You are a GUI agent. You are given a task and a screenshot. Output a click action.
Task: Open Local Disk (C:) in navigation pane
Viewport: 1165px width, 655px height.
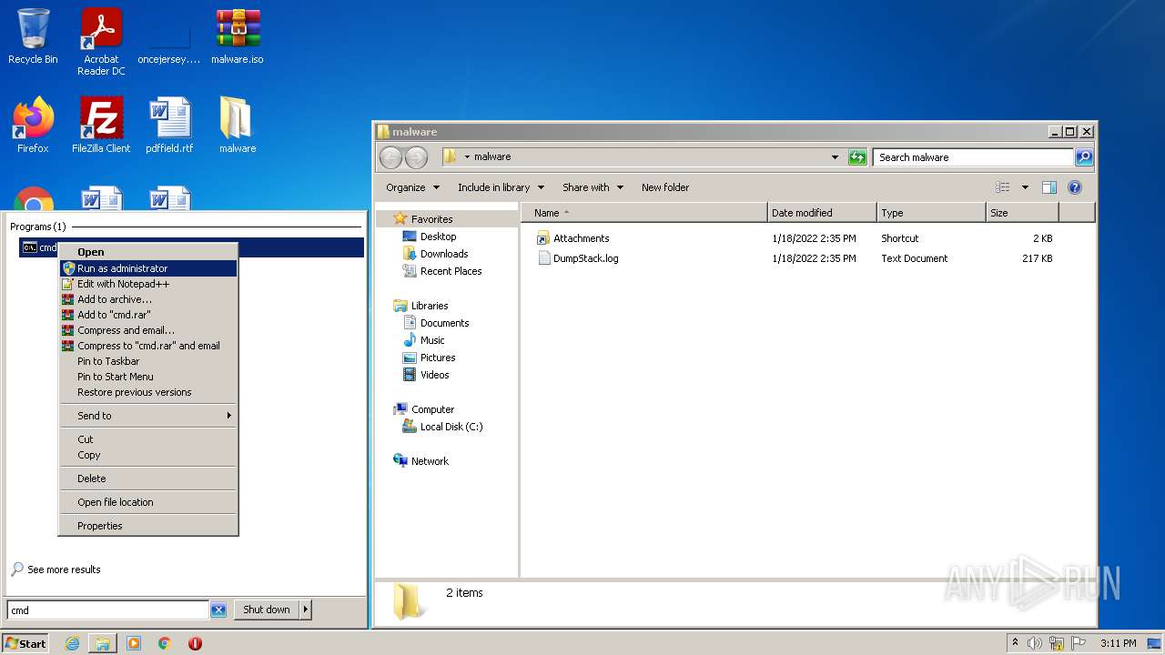451,427
